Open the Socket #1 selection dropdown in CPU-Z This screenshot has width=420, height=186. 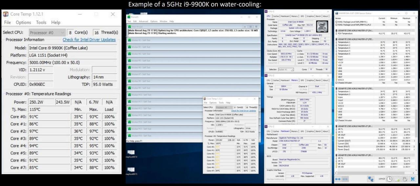pyautogui.click(x=286, y=69)
